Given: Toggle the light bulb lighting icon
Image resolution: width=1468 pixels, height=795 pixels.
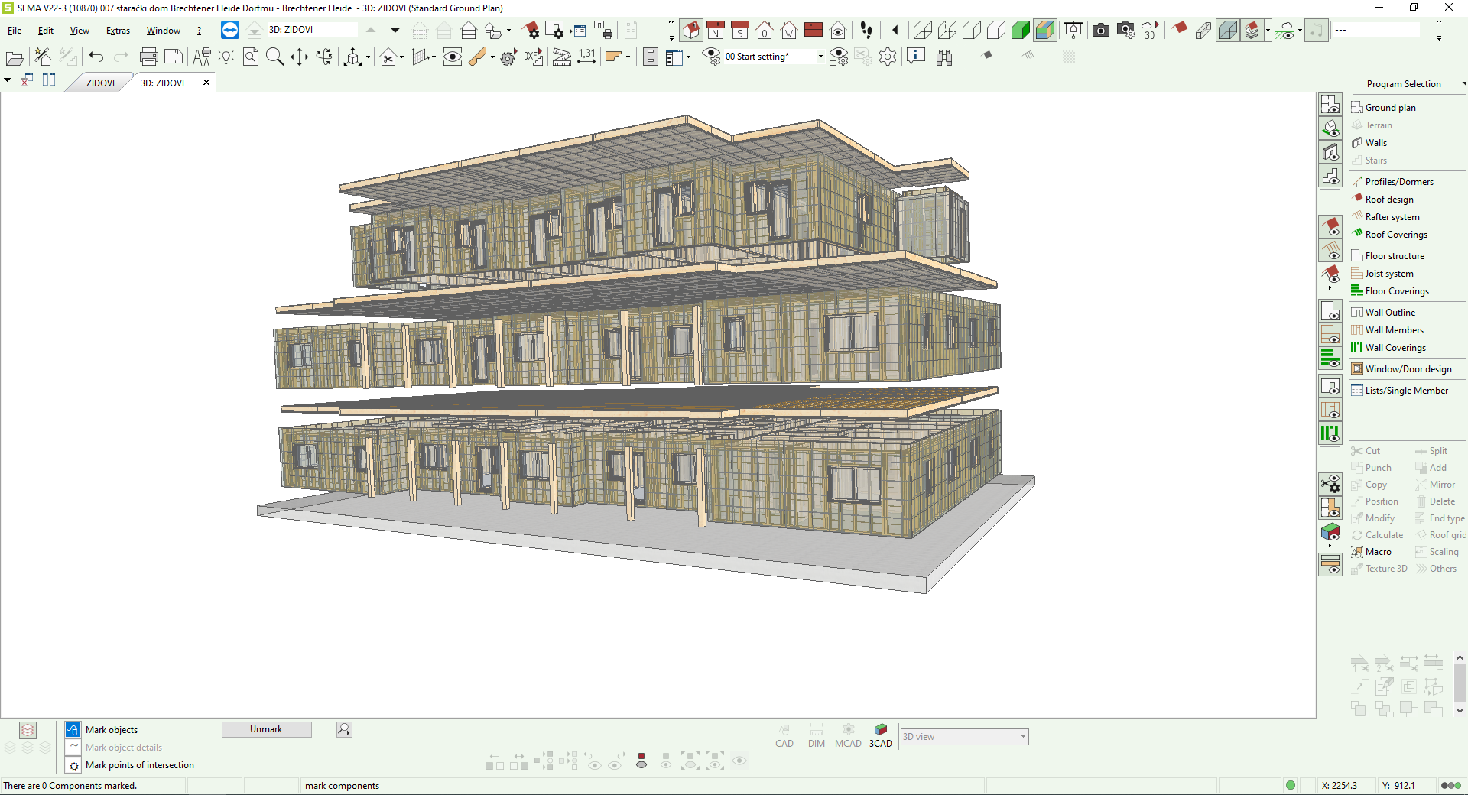Looking at the screenshot, I should point(226,57).
